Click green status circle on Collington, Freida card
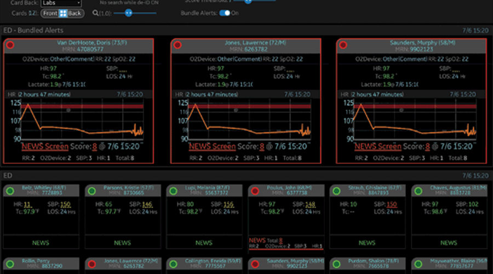The width and height of the screenshot is (493, 274). [173, 264]
